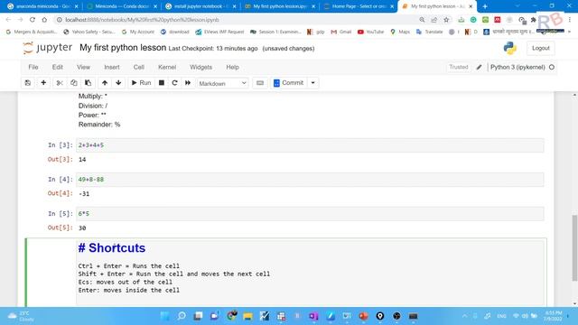Open the Windows Start menu
The height and width of the screenshot is (325, 578).
click(x=164, y=316)
